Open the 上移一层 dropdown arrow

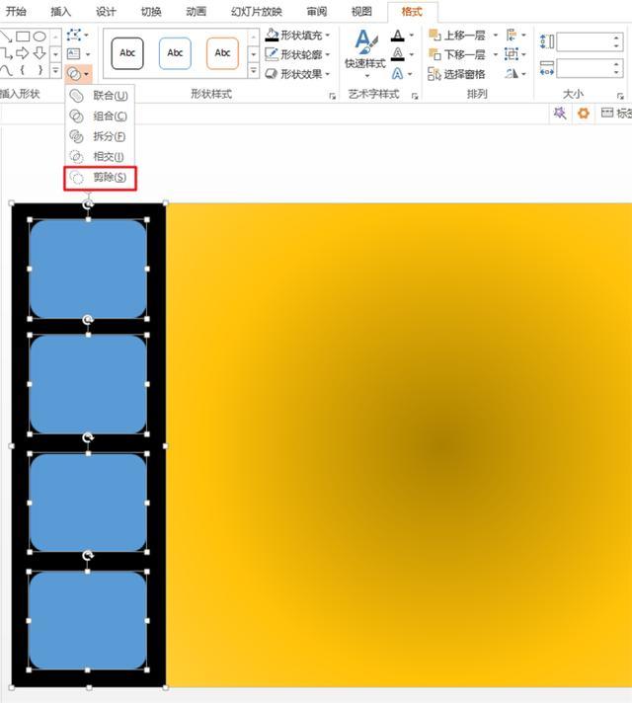click(496, 35)
